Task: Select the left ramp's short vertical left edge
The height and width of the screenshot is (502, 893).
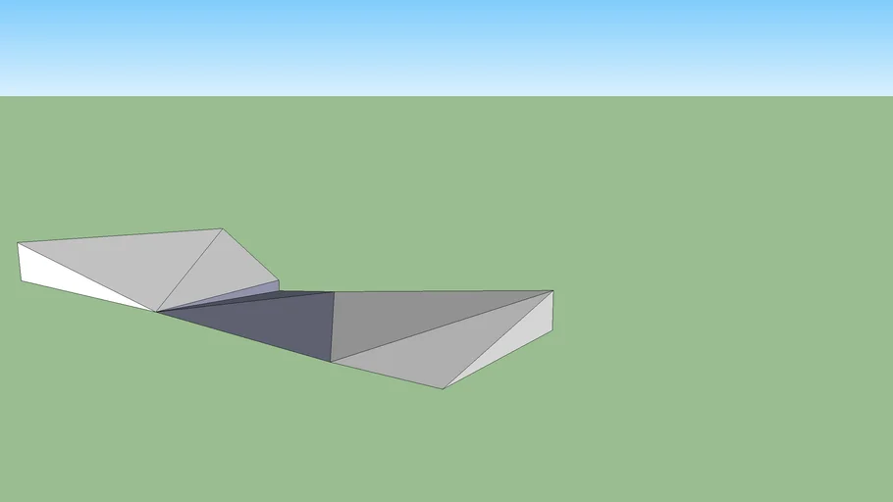Action: pyautogui.click(x=20, y=262)
